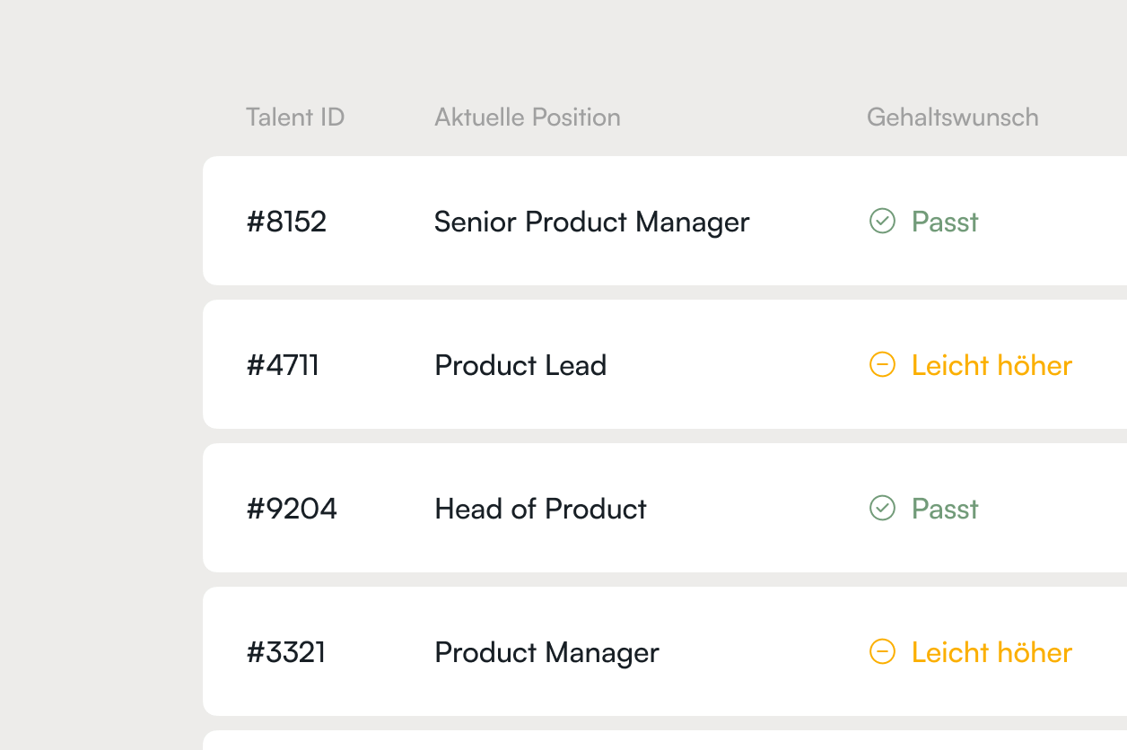The height and width of the screenshot is (750, 1127).
Task: Click orange minus icon in Product Lead row
Action: [x=882, y=364]
